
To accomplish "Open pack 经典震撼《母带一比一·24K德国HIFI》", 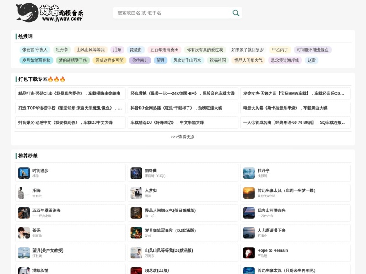I will pos(183,94).
